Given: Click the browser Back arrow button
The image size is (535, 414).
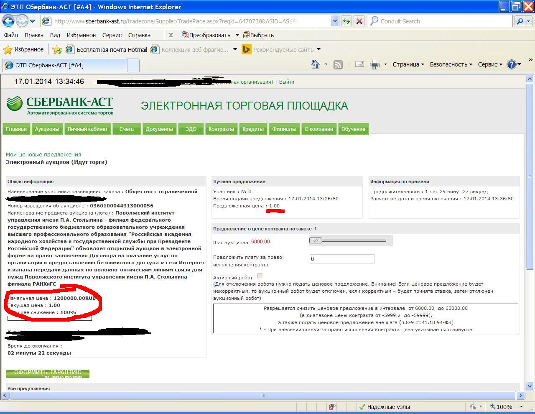Looking at the screenshot, I should point(9,21).
